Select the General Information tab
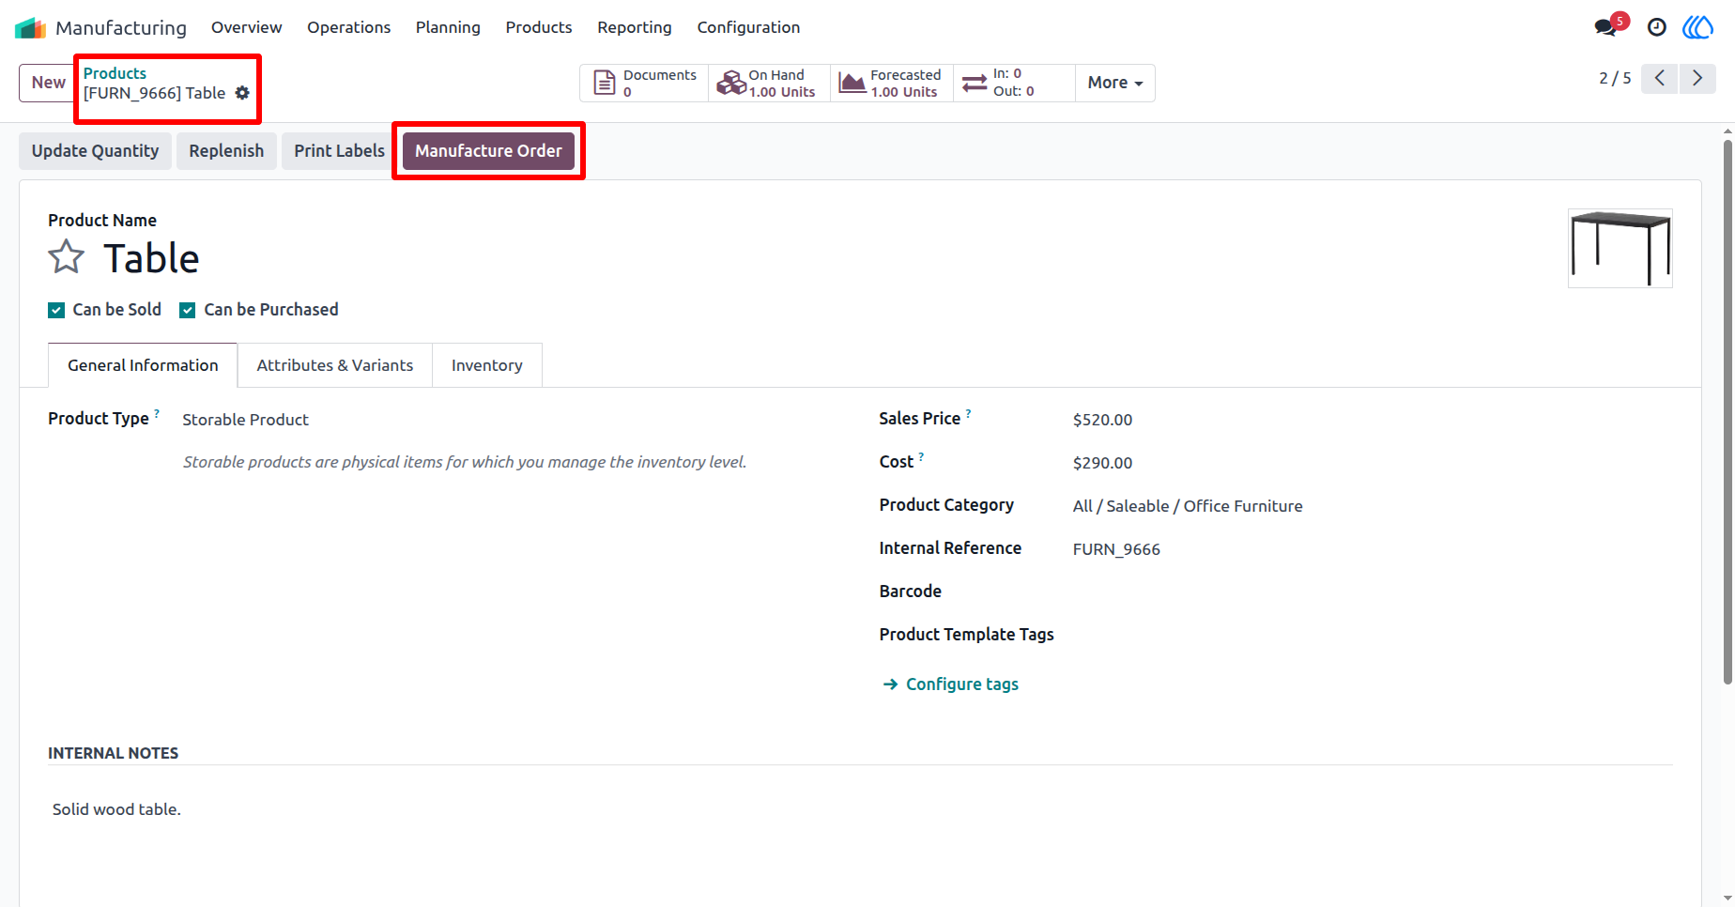This screenshot has height=907, width=1735. pos(143,365)
